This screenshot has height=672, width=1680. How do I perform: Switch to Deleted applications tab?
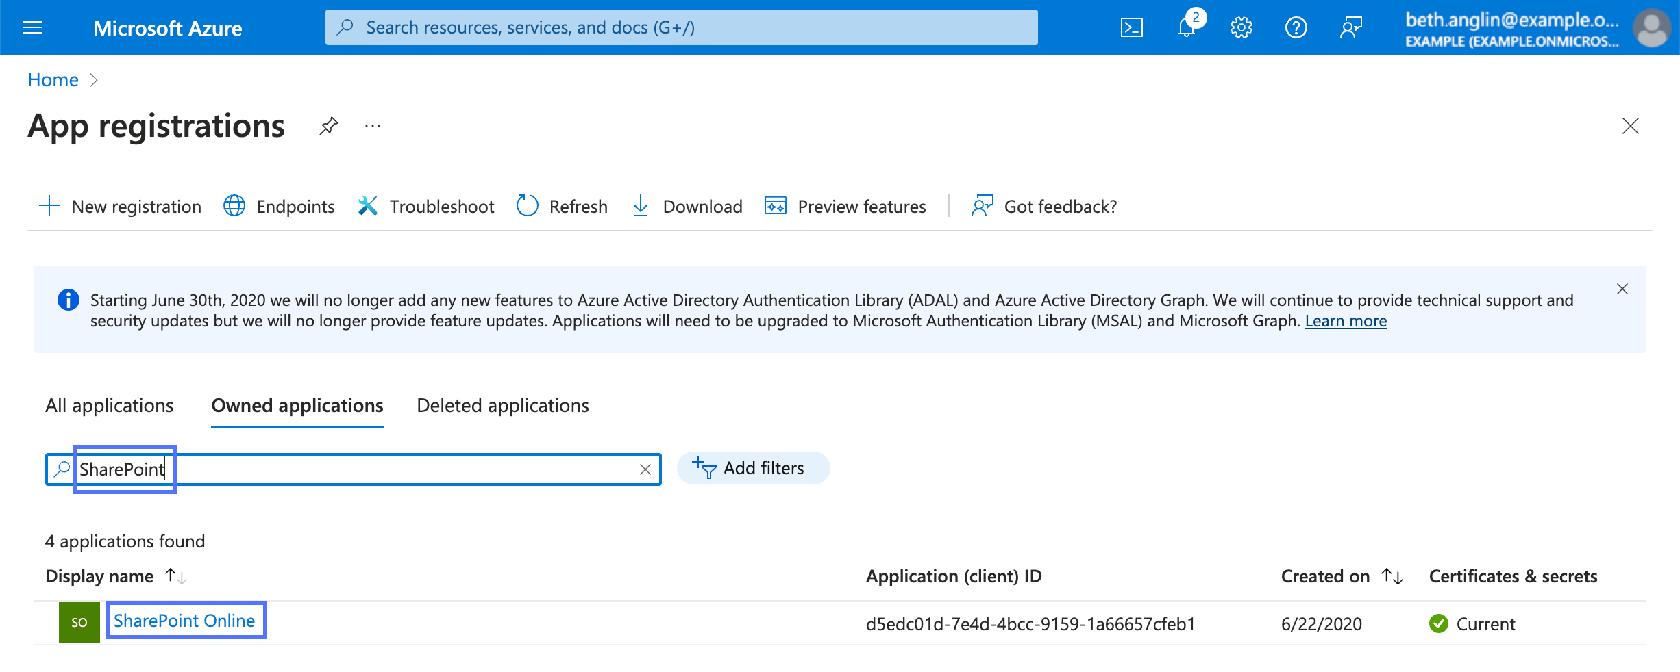pyautogui.click(x=503, y=406)
